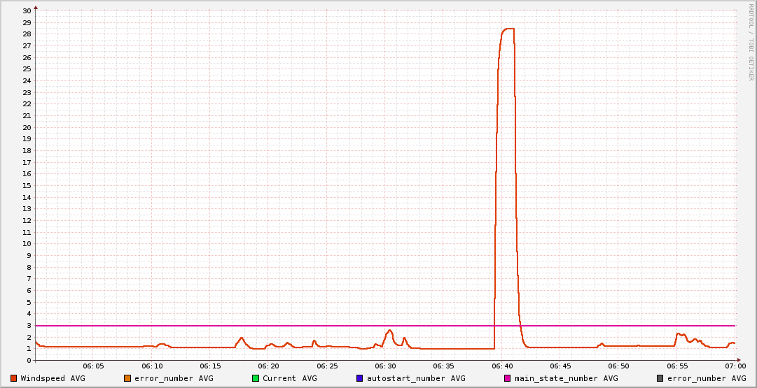Click the orange error_number legend swatch
This screenshot has height=388, width=757.
point(127,378)
